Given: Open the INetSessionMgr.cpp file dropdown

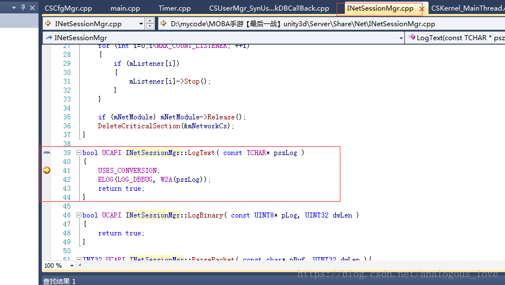Looking at the screenshot, I should (x=141, y=24).
